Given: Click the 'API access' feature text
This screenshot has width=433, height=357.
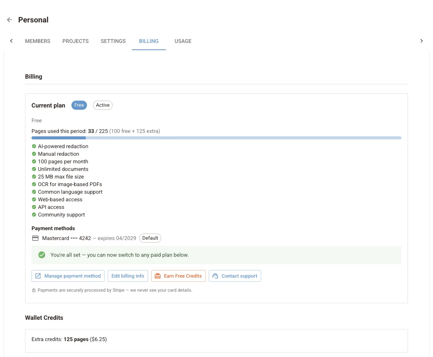Looking at the screenshot, I should [x=51, y=207].
